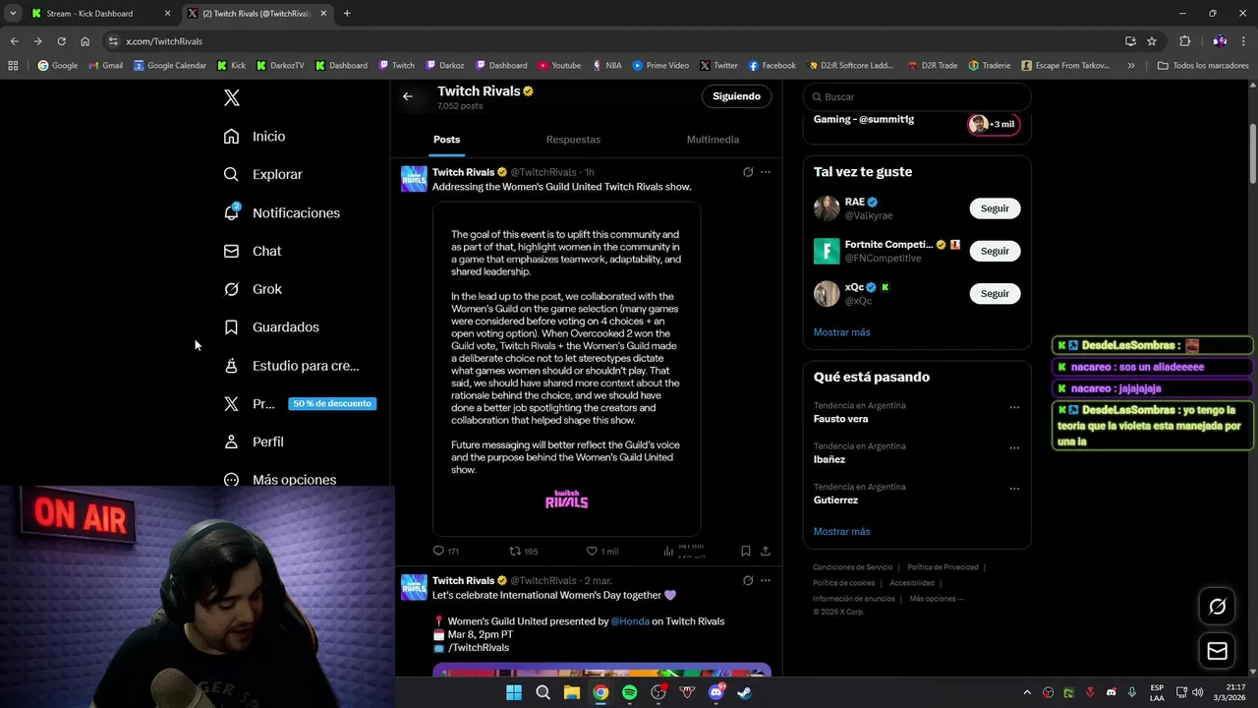The width and height of the screenshot is (1258, 708).
Task: Open the floating Grok button
Action: (1217, 607)
